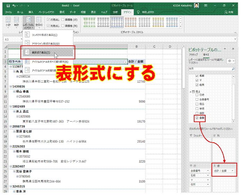Viewport: 242px width, 195px height.
Task: Collapse the 売上 table in field list
Action: point(190,92)
